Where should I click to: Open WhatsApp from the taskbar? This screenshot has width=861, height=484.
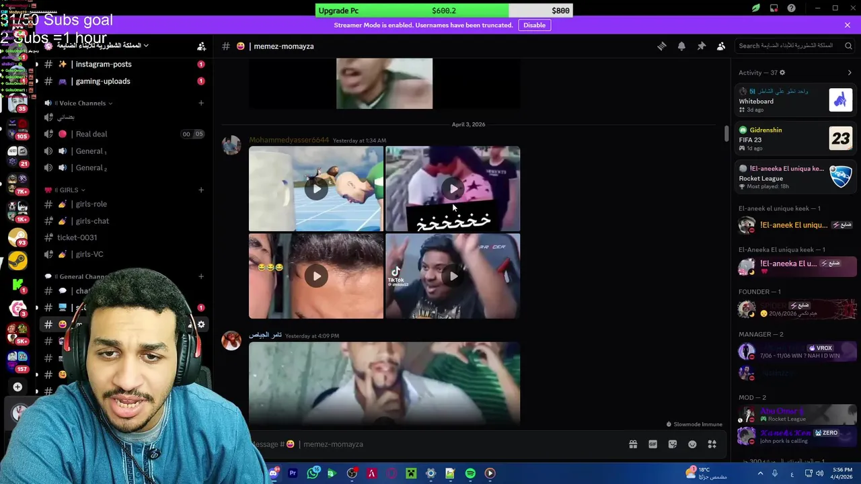[x=313, y=473]
